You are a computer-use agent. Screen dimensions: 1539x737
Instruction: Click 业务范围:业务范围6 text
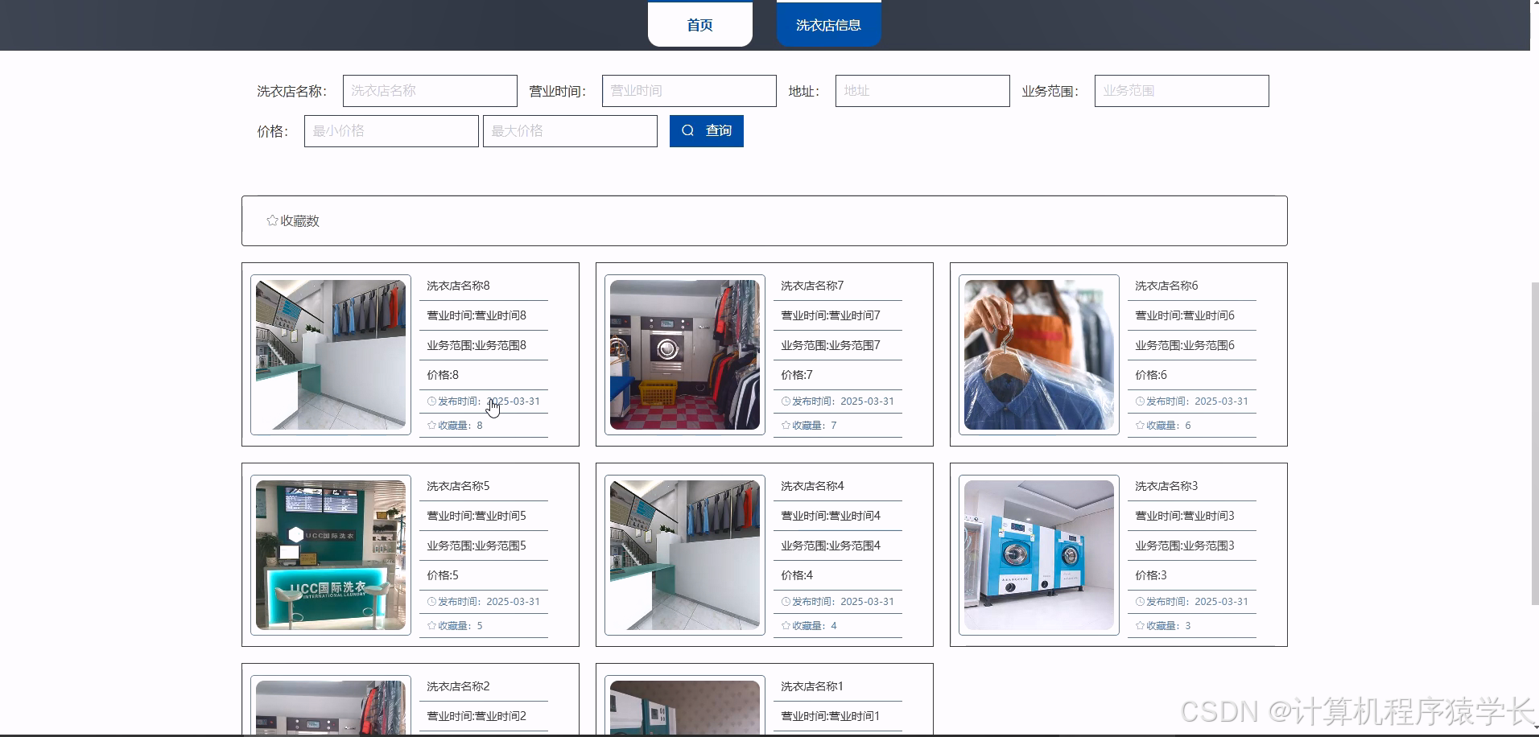1185,345
